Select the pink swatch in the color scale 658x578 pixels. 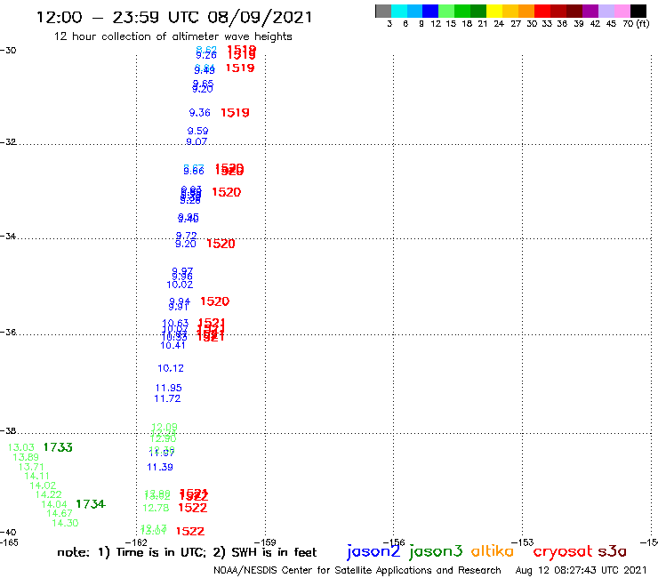point(622,11)
